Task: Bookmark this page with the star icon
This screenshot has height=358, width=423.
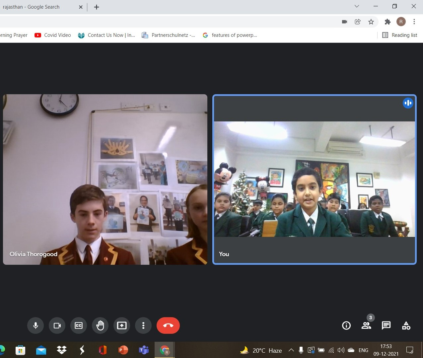Action: 371,22
